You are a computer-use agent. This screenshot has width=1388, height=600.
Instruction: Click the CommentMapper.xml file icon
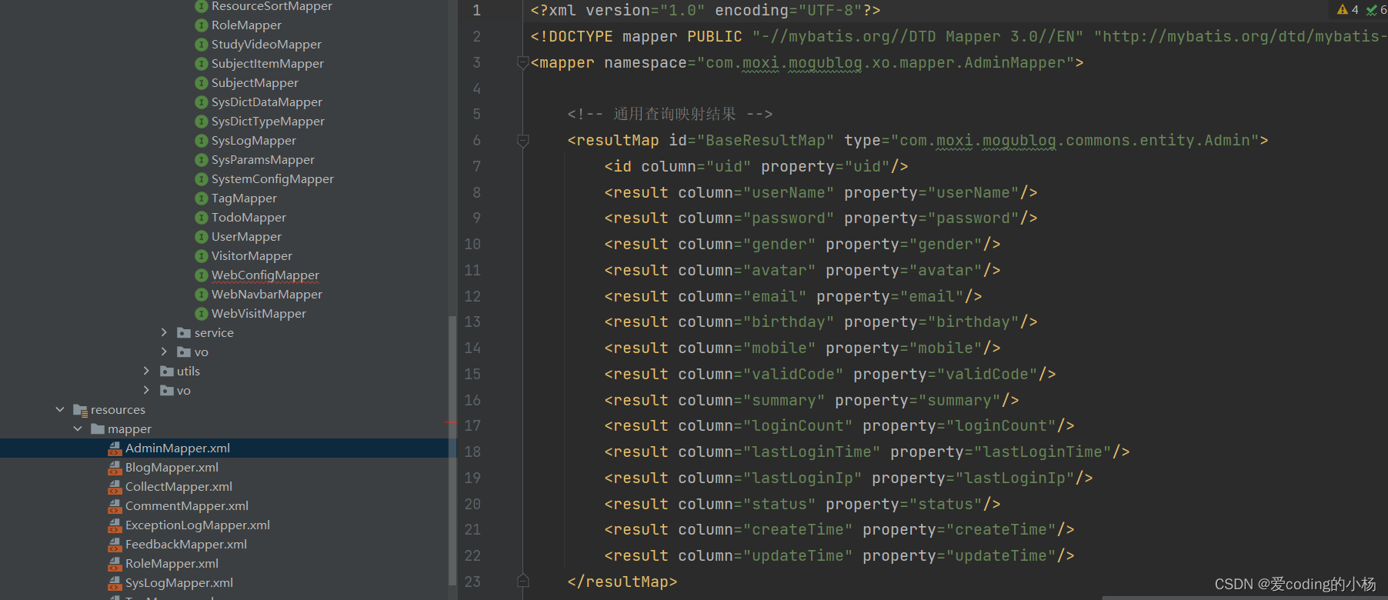pyautogui.click(x=115, y=506)
